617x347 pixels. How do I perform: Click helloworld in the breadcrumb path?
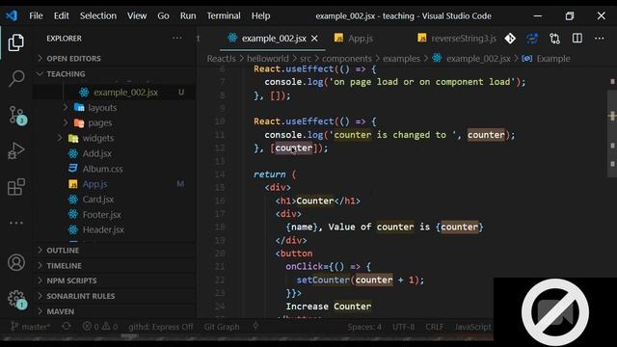(x=268, y=59)
